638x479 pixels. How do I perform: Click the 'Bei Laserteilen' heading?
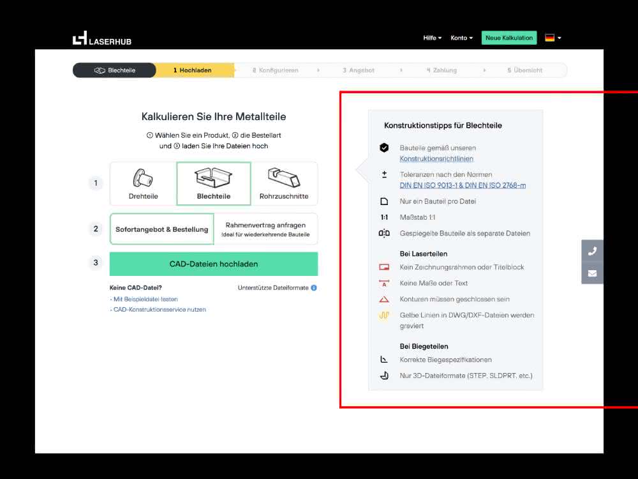pos(423,254)
